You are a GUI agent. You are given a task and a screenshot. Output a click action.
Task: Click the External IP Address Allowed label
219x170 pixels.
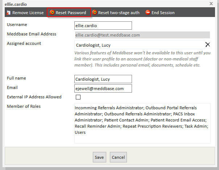coord(34,97)
